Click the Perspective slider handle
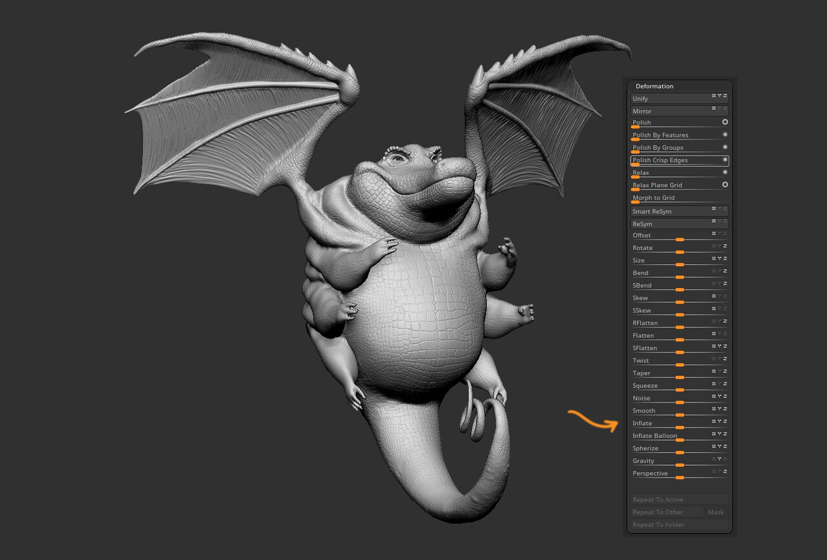Viewport: 827px width, 560px height. point(680,477)
